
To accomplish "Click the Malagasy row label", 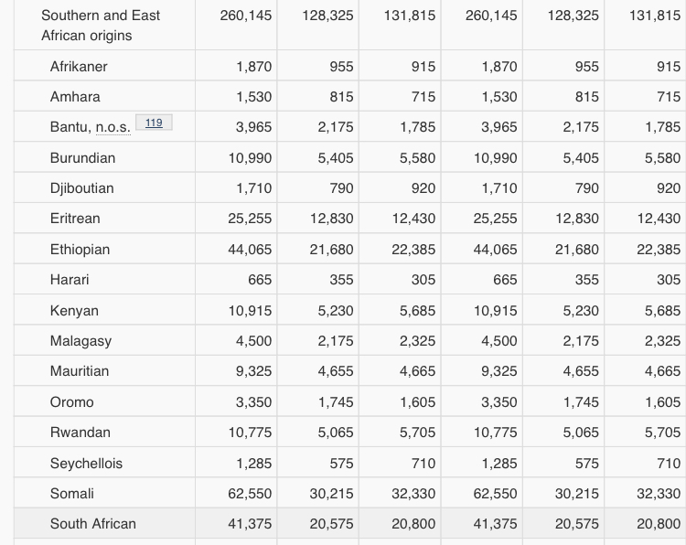I will point(80,341).
